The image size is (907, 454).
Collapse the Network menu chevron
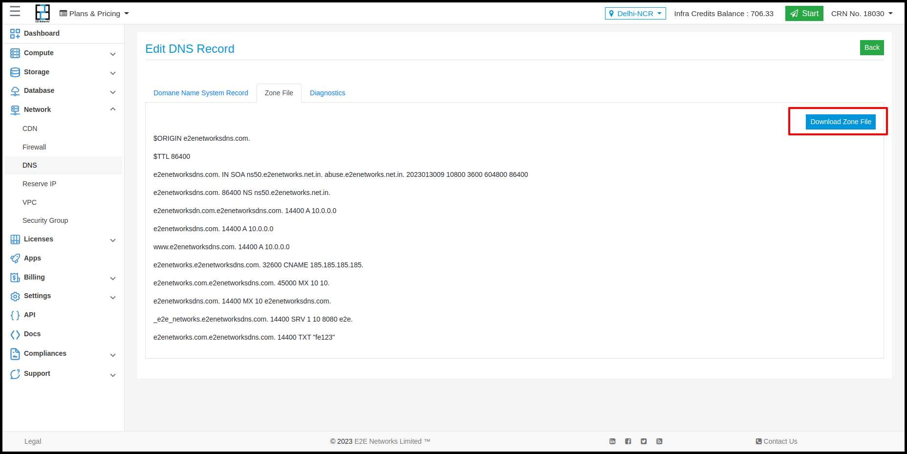[113, 109]
